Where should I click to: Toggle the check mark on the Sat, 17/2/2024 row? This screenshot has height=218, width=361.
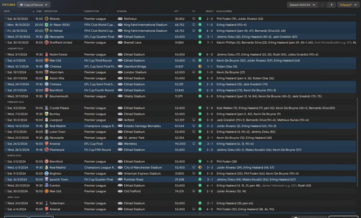click(6, 132)
